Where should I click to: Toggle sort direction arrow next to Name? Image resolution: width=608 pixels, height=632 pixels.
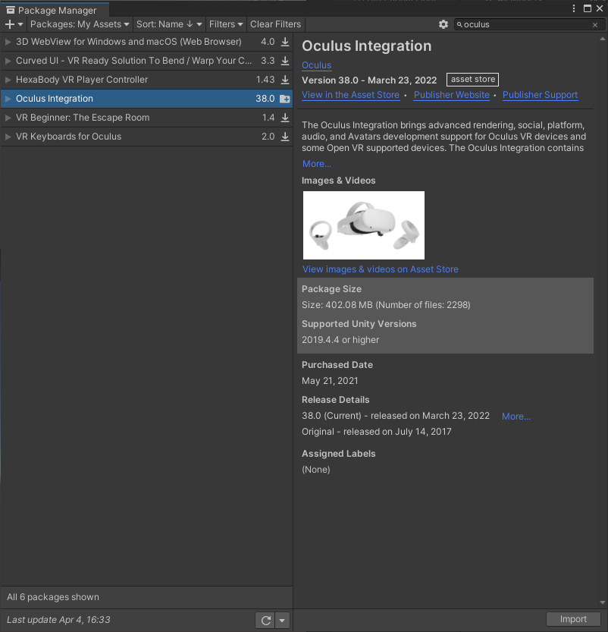click(x=190, y=24)
